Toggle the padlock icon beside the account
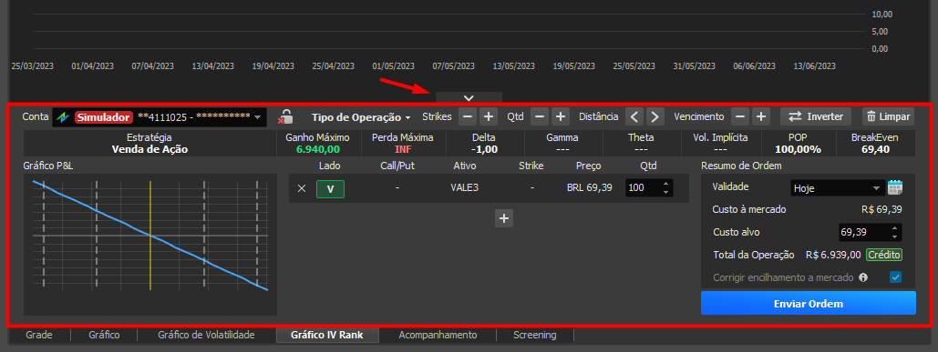The image size is (938, 352). pos(285,117)
